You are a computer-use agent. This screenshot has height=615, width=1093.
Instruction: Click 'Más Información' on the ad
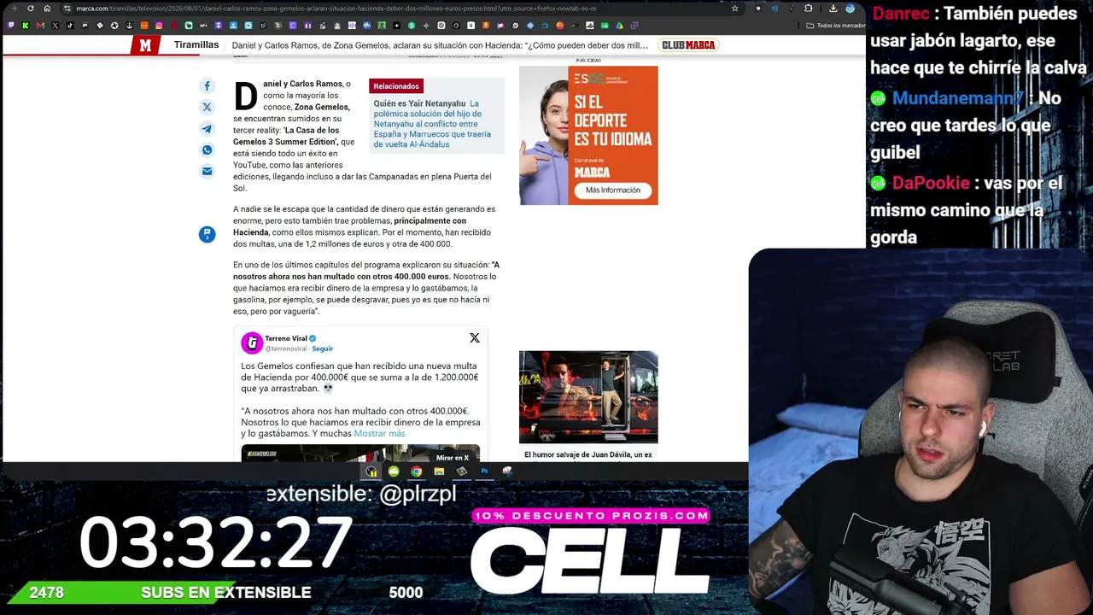coord(613,190)
